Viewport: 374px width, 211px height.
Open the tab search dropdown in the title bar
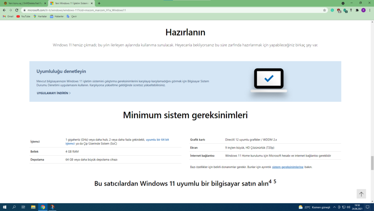[343, 3]
